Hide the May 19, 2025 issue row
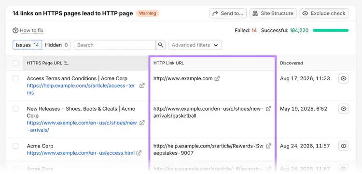This screenshot has height=174, width=362. point(344,109)
